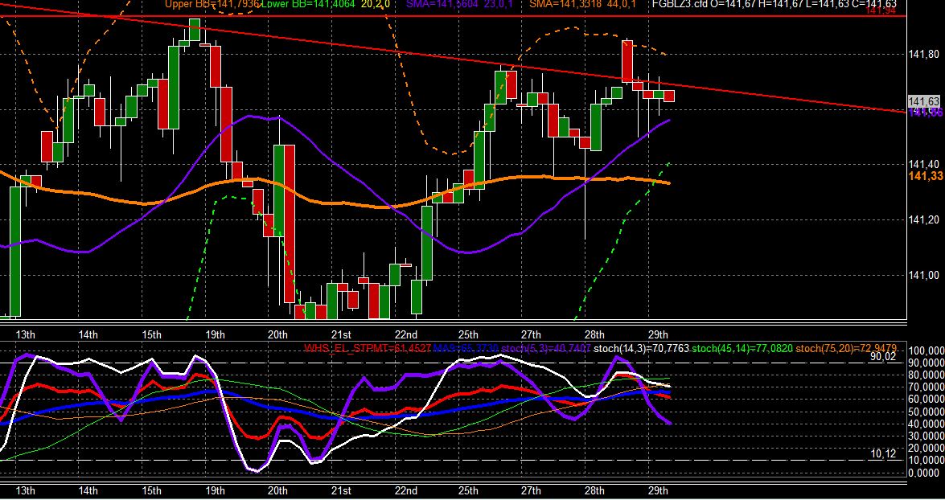
Task: Click the 141,00 price axis label
Action: 923,275
